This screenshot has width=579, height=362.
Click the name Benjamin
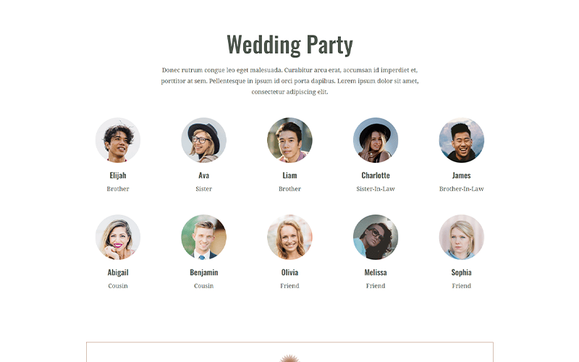coord(204,273)
